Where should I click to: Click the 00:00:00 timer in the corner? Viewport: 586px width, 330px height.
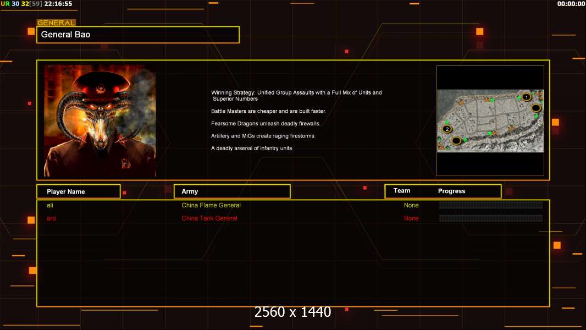coord(571,4)
